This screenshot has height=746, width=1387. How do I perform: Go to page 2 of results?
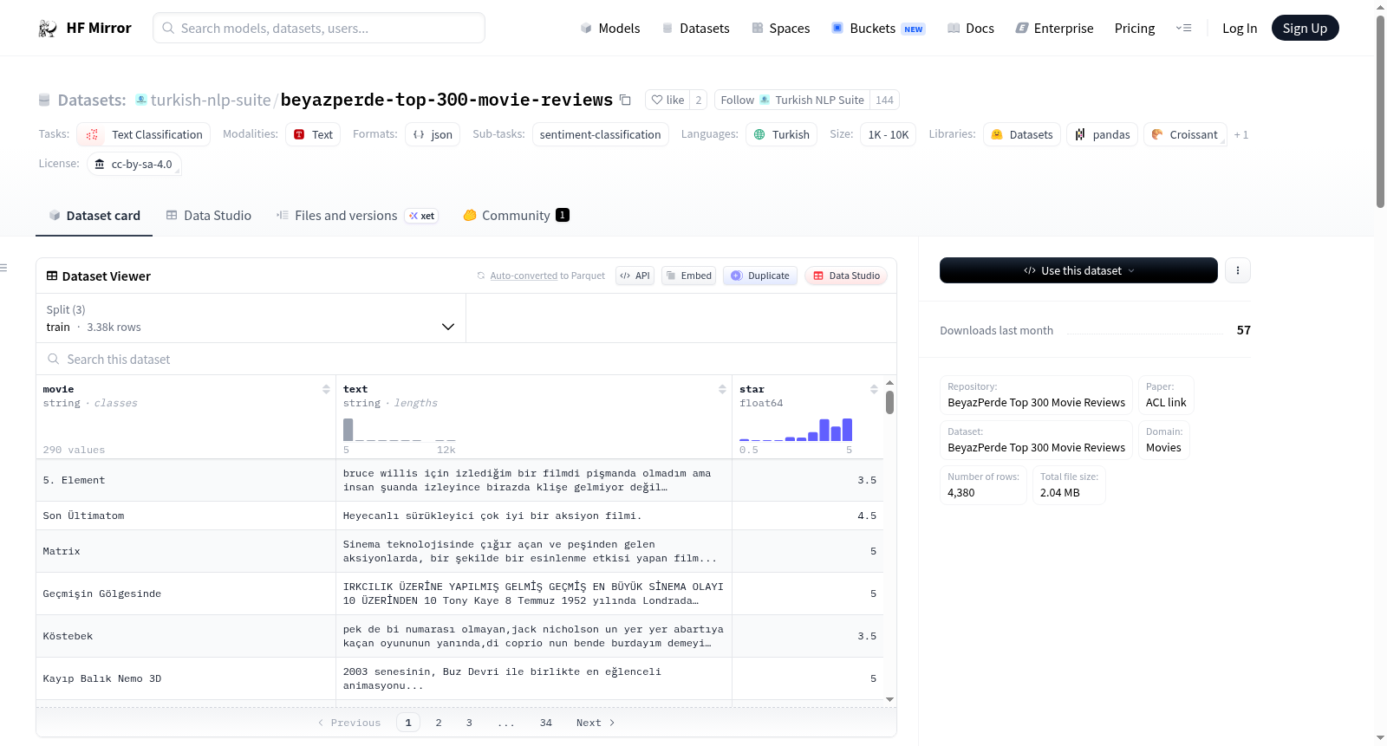tap(439, 723)
